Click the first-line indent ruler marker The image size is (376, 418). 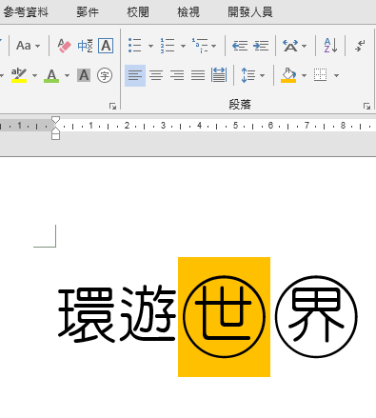point(55,120)
